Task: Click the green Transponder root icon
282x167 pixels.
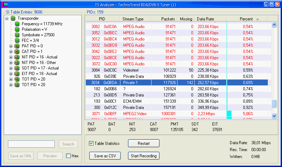Action: coord(13,18)
